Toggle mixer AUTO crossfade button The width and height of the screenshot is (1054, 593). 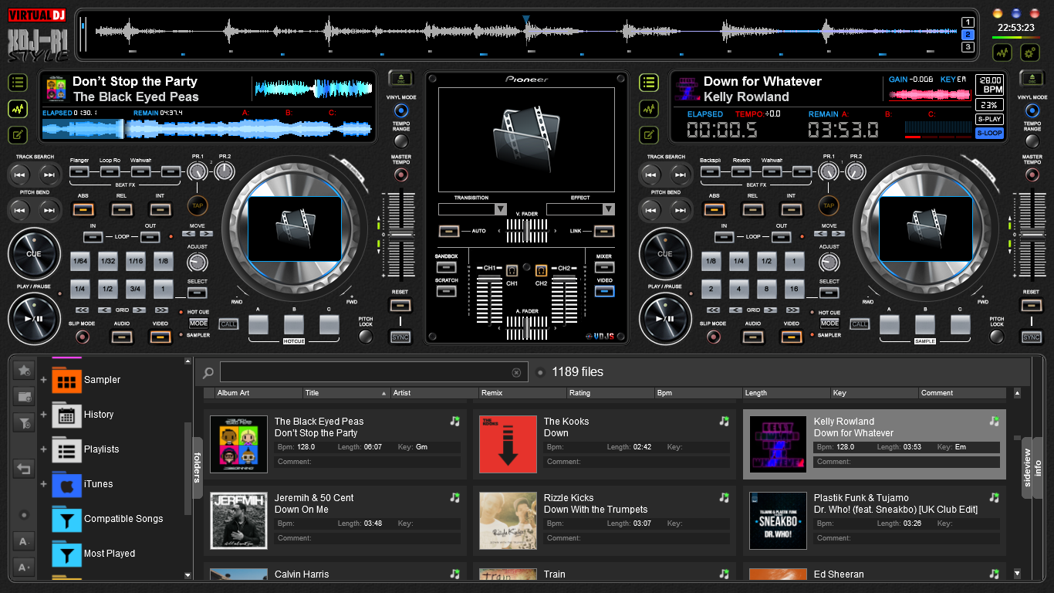(449, 231)
